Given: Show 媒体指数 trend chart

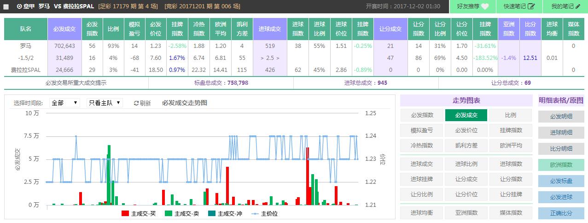Looking at the screenshot, I should coord(511,212).
